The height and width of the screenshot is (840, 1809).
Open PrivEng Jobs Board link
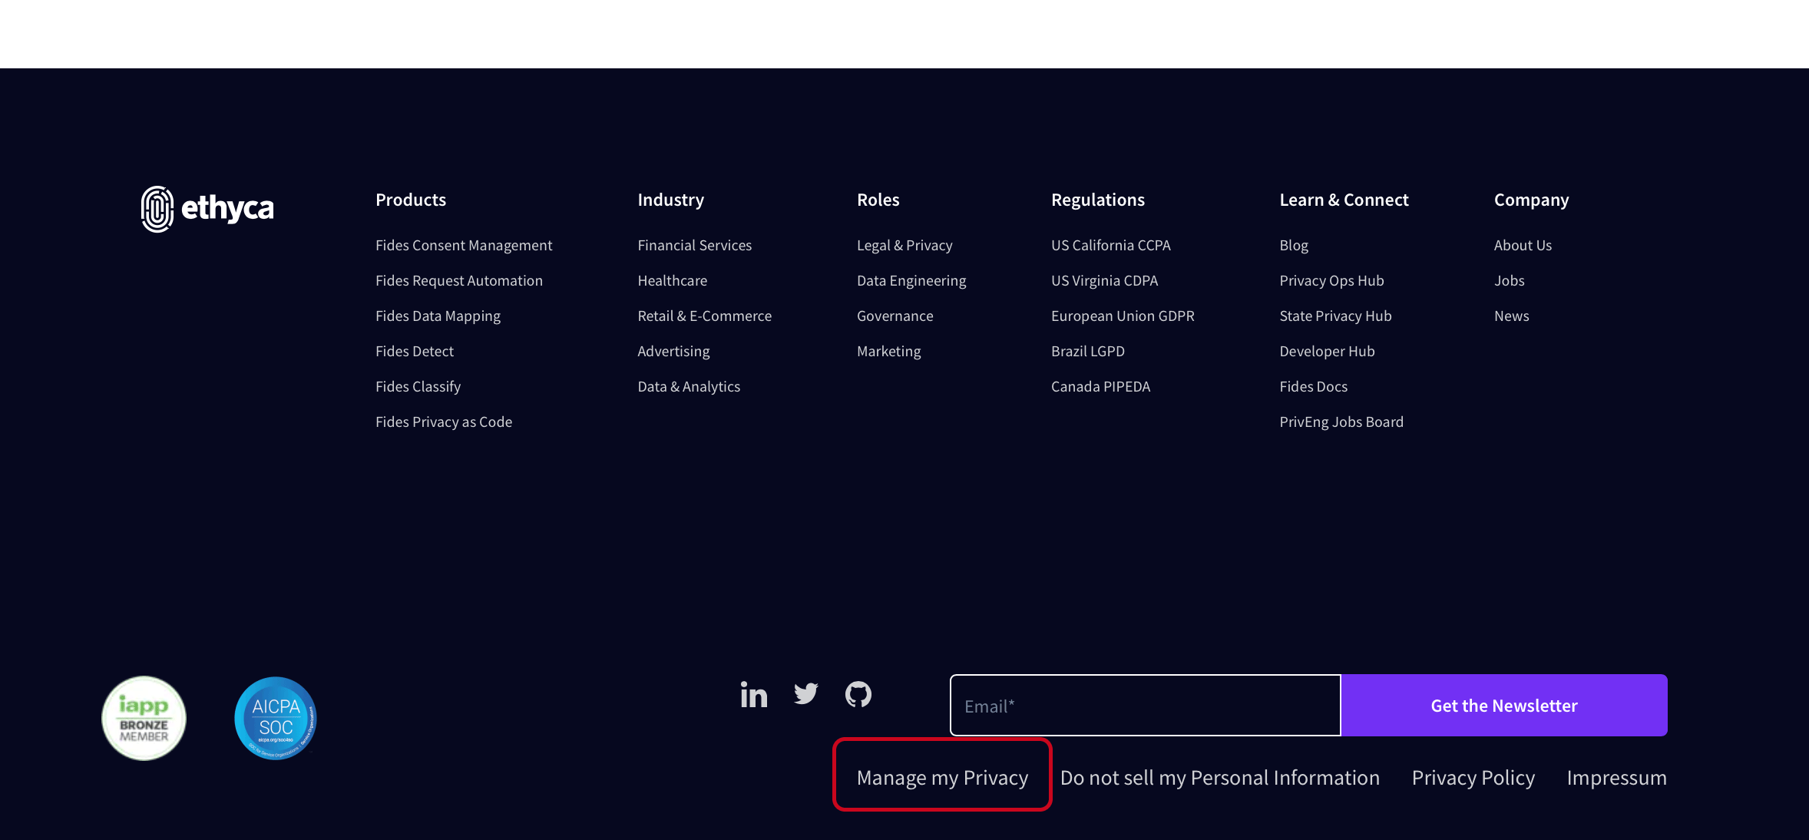tap(1341, 422)
